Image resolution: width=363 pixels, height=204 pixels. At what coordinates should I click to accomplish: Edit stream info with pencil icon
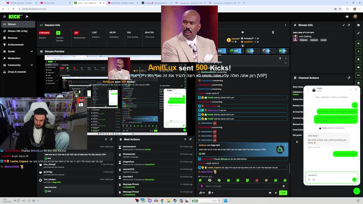click(343, 25)
